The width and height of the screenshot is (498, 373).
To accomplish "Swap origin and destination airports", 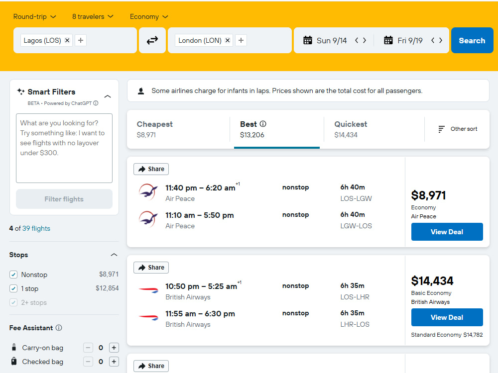I will (152, 40).
